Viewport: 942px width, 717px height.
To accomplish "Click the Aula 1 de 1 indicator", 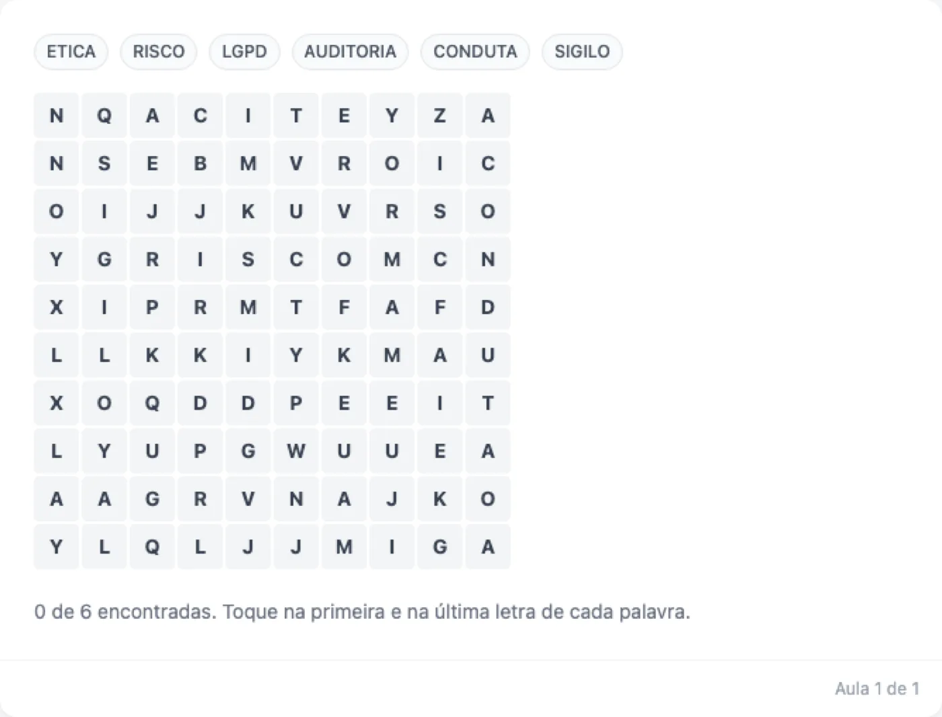I will [877, 688].
